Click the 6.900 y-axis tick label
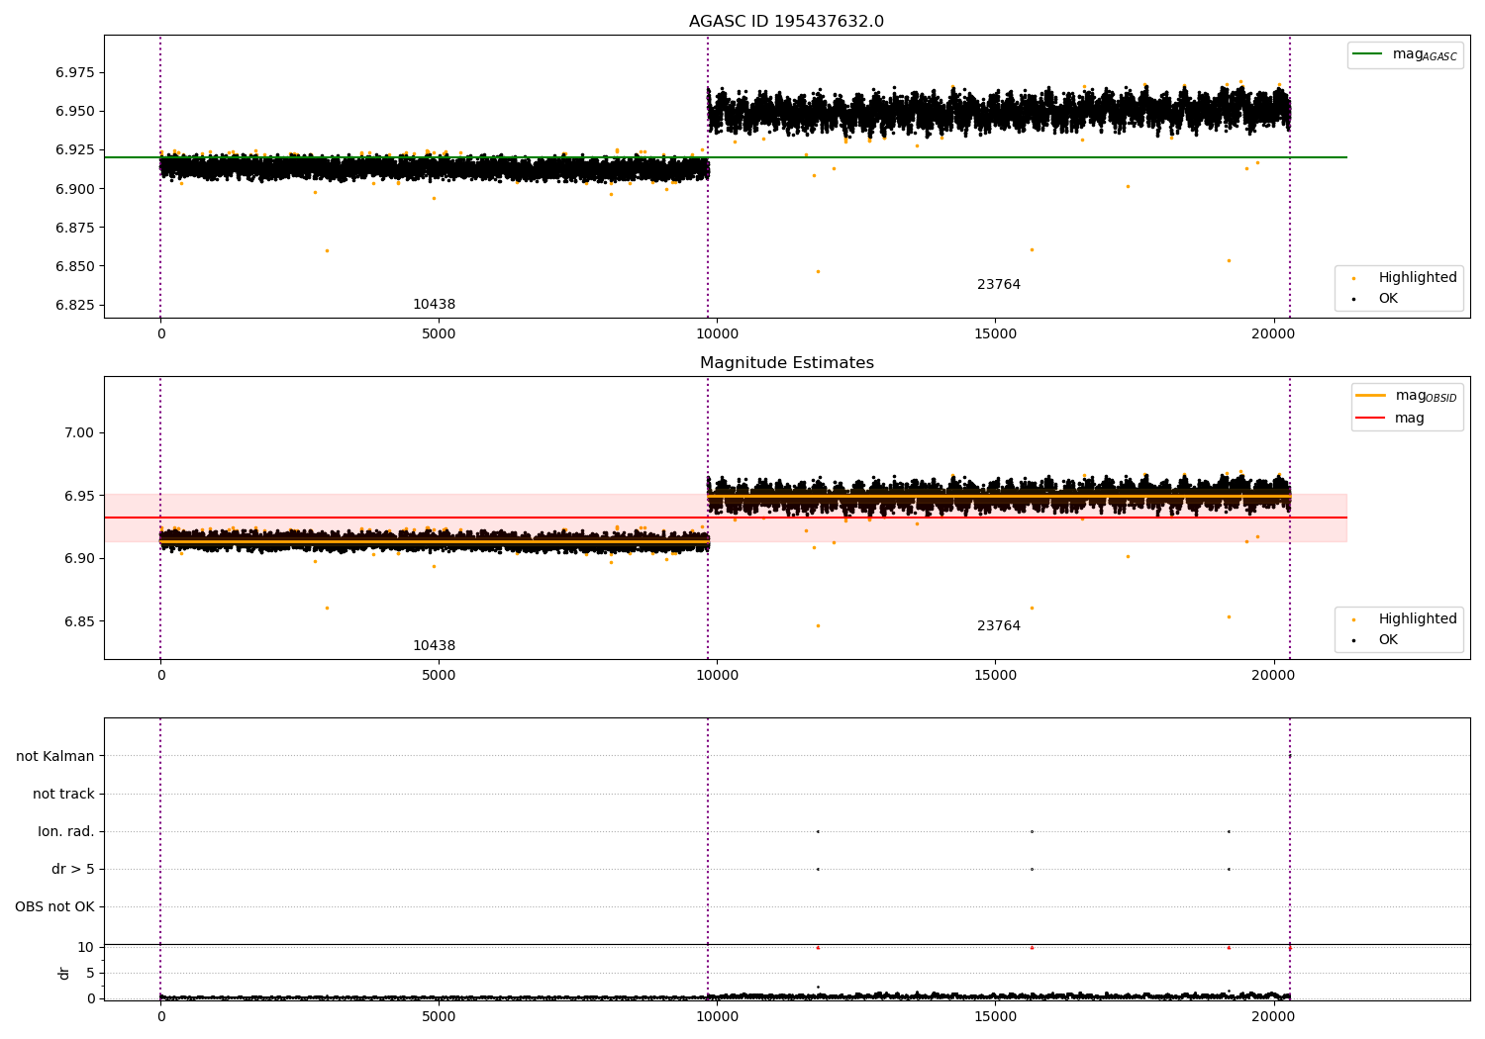Viewport: 1485px width, 1039px height. click(74, 189)
